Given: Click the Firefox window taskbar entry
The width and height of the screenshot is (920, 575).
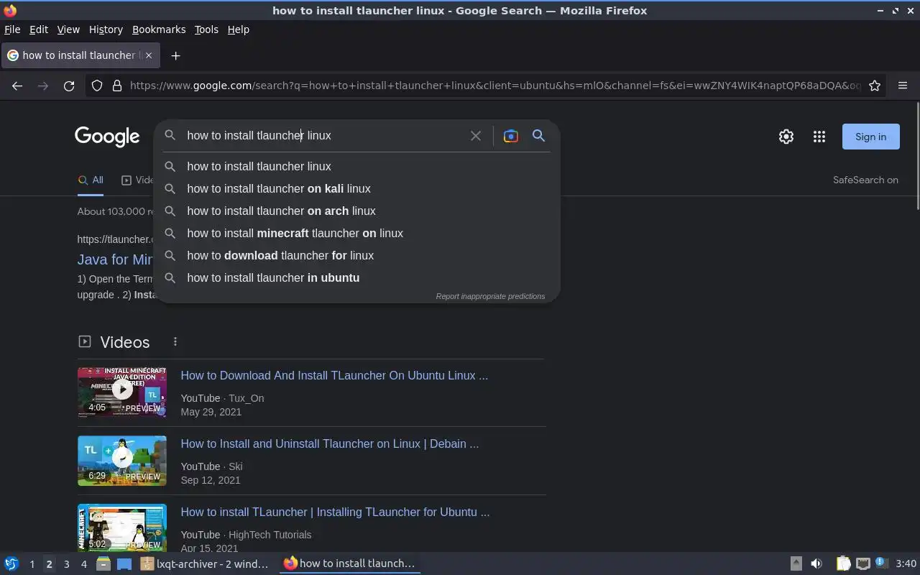Looking at the screenshot, I should click(349, 563).
